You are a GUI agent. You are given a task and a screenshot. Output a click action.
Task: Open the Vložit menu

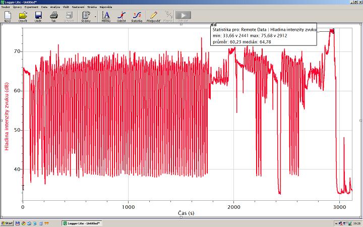coord(66,7)
